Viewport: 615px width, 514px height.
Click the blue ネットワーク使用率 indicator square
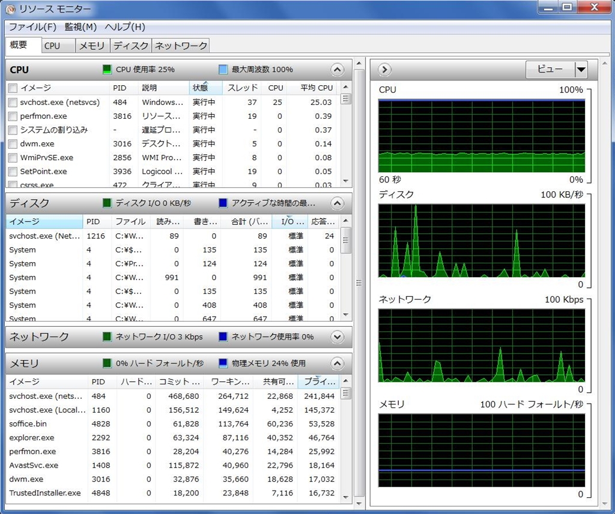click(223, 336)
